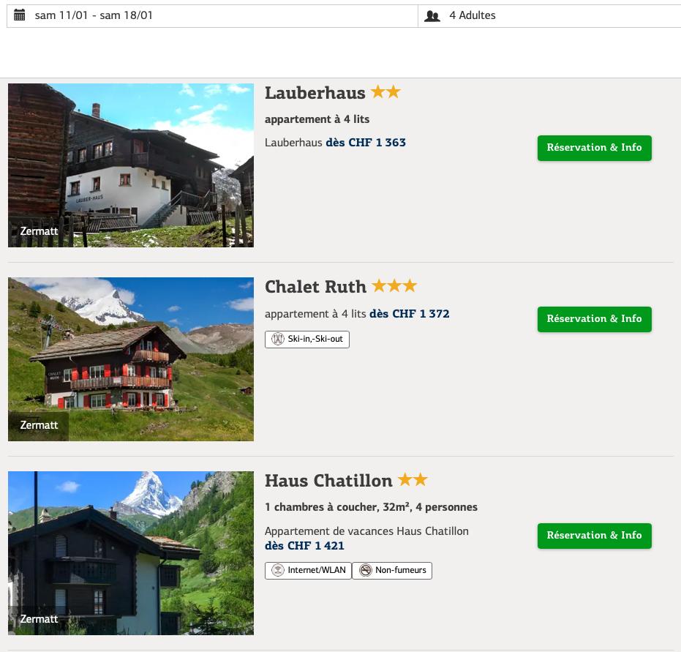Click the Haus Chatillon star rating
The width and height of the screenshot is (681, 652).
(413, 480)
